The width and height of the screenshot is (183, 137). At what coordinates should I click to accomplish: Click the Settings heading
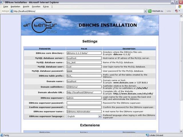point(90,41)
